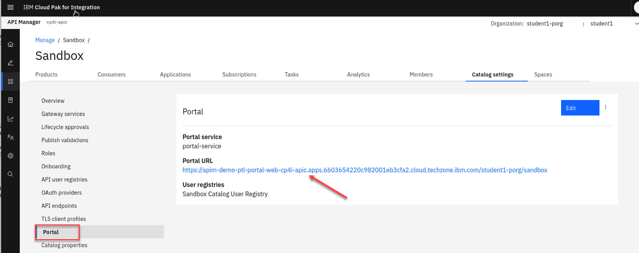Open the Resources icon in sidebar
This screenshot has height=253, width=639.
(x=11, y=100)
